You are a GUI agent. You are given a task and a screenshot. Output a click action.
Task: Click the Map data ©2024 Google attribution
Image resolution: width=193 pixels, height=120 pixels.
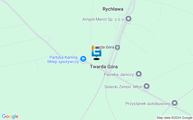click(174, 118)
